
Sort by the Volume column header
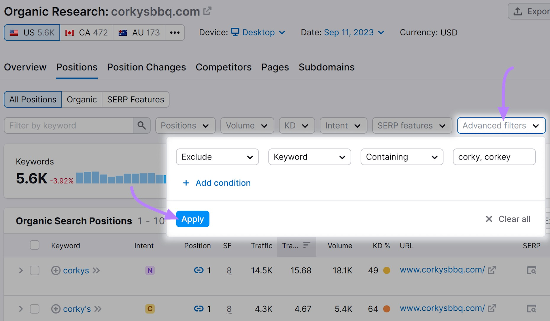coord(340,246)
